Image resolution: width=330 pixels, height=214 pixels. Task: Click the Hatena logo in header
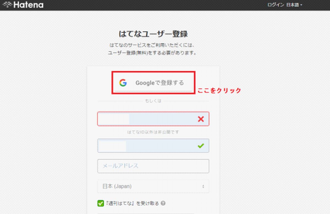23,5
